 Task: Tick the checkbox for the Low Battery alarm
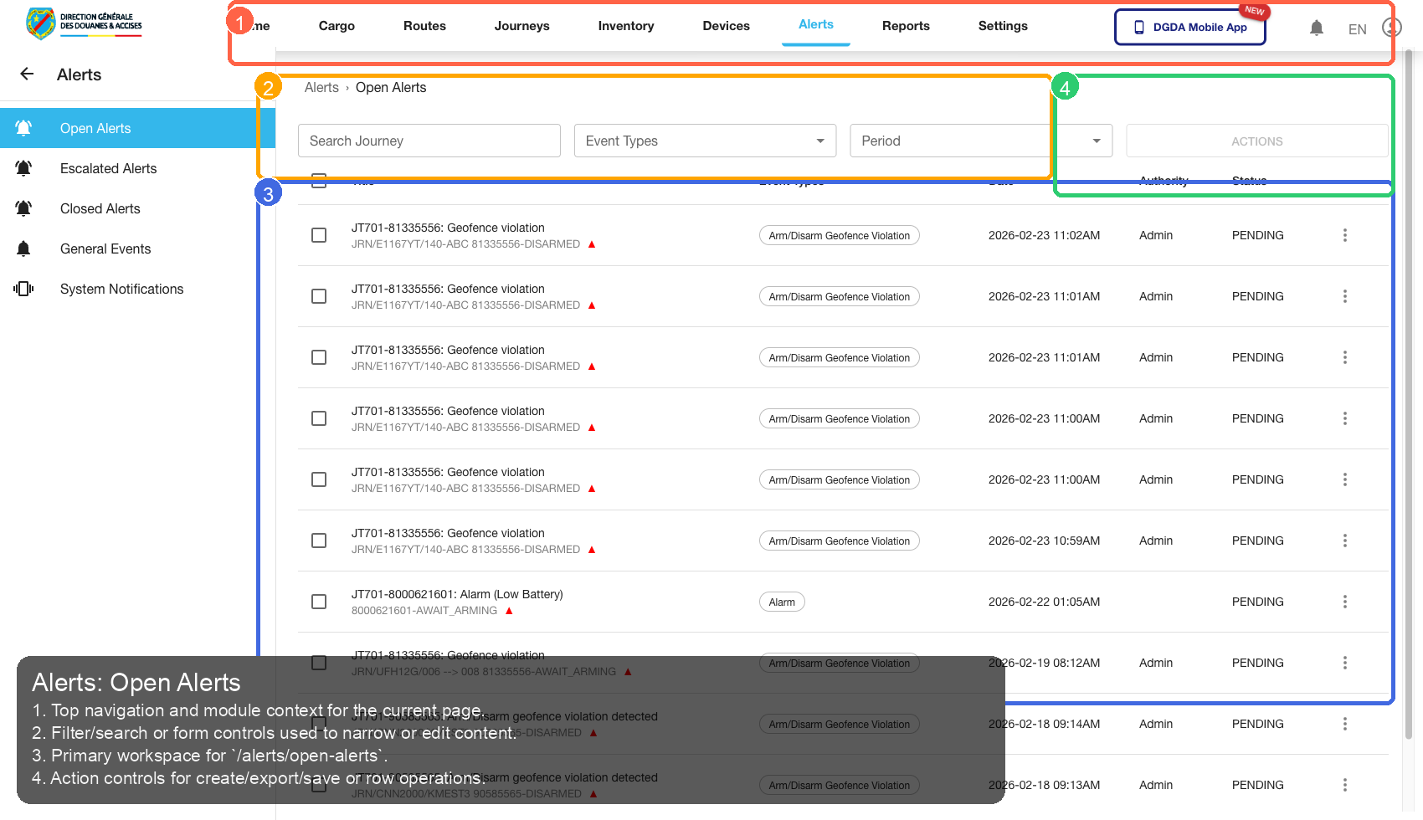(319, 602)
